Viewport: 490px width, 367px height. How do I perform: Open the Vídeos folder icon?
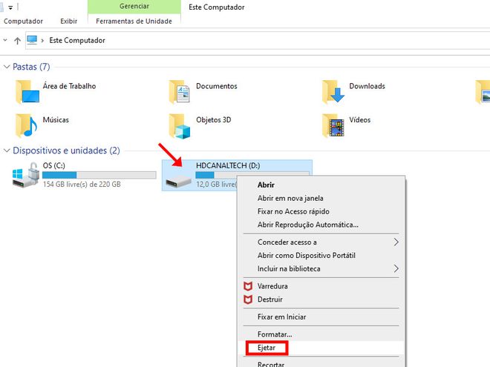point(333,125)
